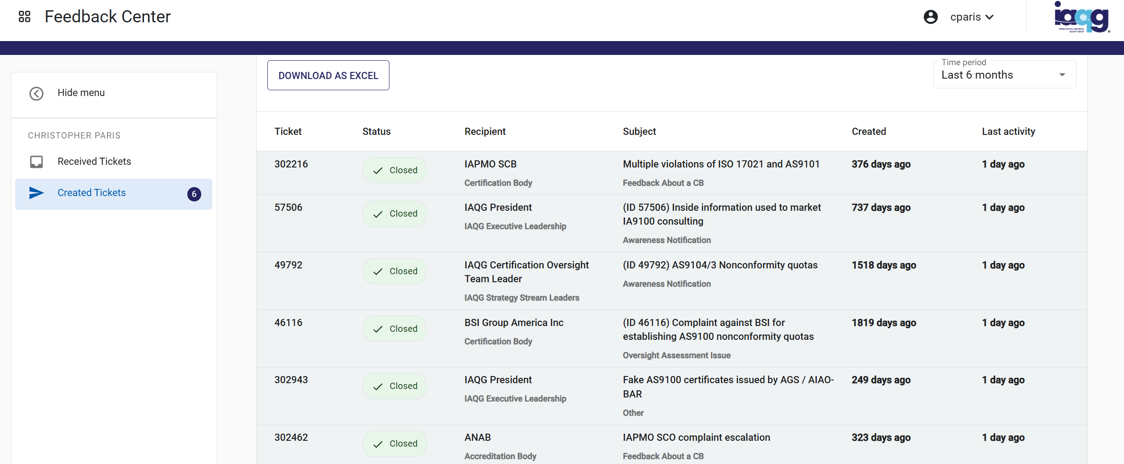Open the Time period dropdown
Viewport: 1124px width, 464px height.
click(x=1004, y=74)
